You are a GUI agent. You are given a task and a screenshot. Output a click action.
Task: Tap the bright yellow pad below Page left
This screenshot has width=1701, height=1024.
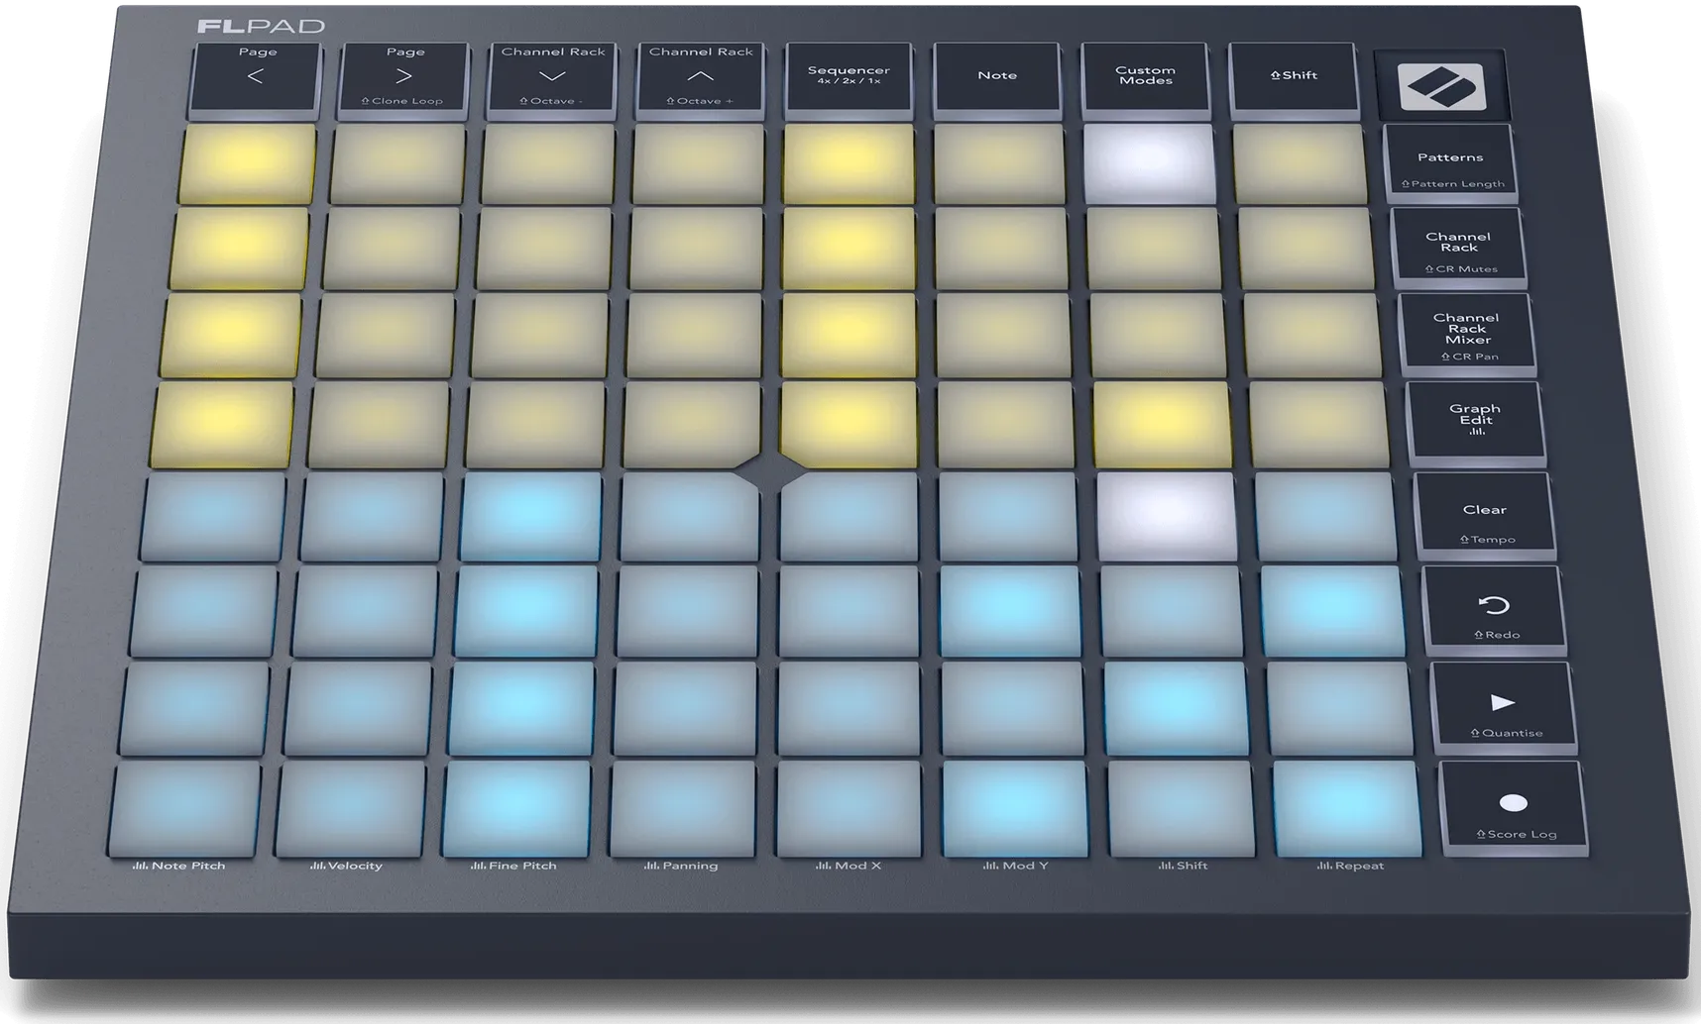[x=248, y=163]
